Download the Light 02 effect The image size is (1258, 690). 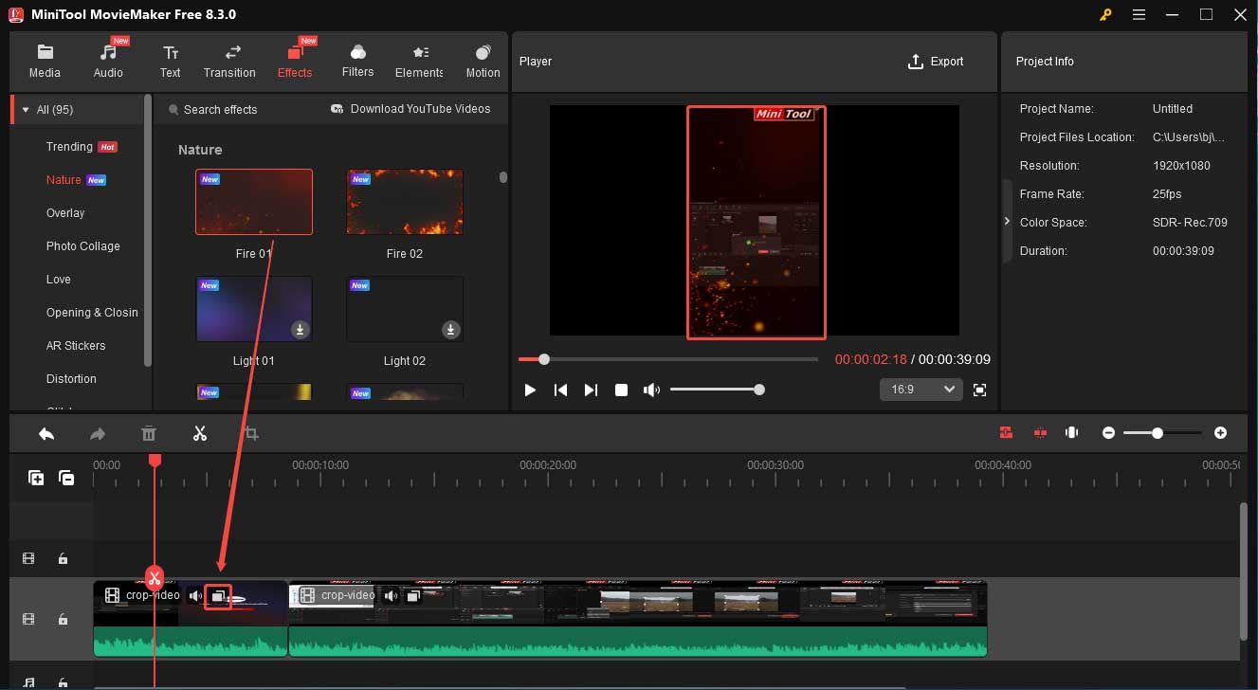(x=451, y=329)
